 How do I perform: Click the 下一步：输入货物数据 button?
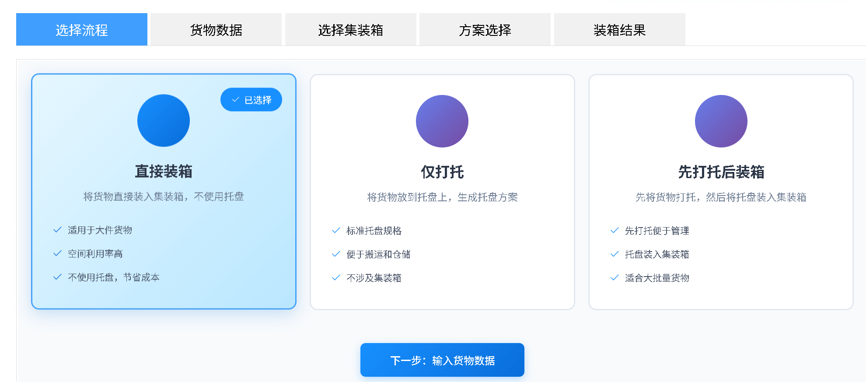coord(442,360)
